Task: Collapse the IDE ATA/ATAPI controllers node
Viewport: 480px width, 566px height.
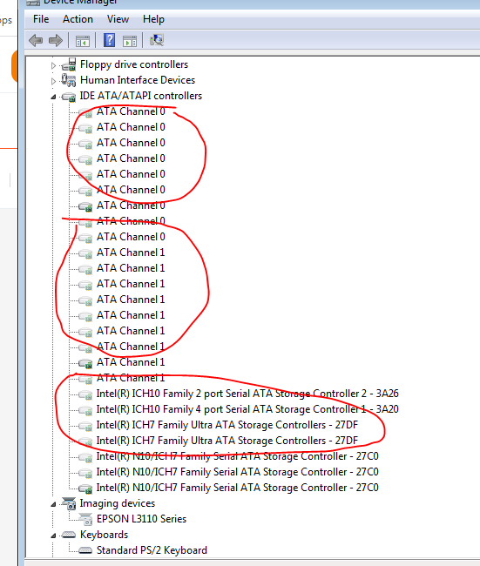Action: [53, 97]
